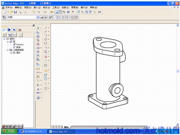Viewport: 180px width, 135px height.
Task: Select the Line drawing tool
Action: 46,28
